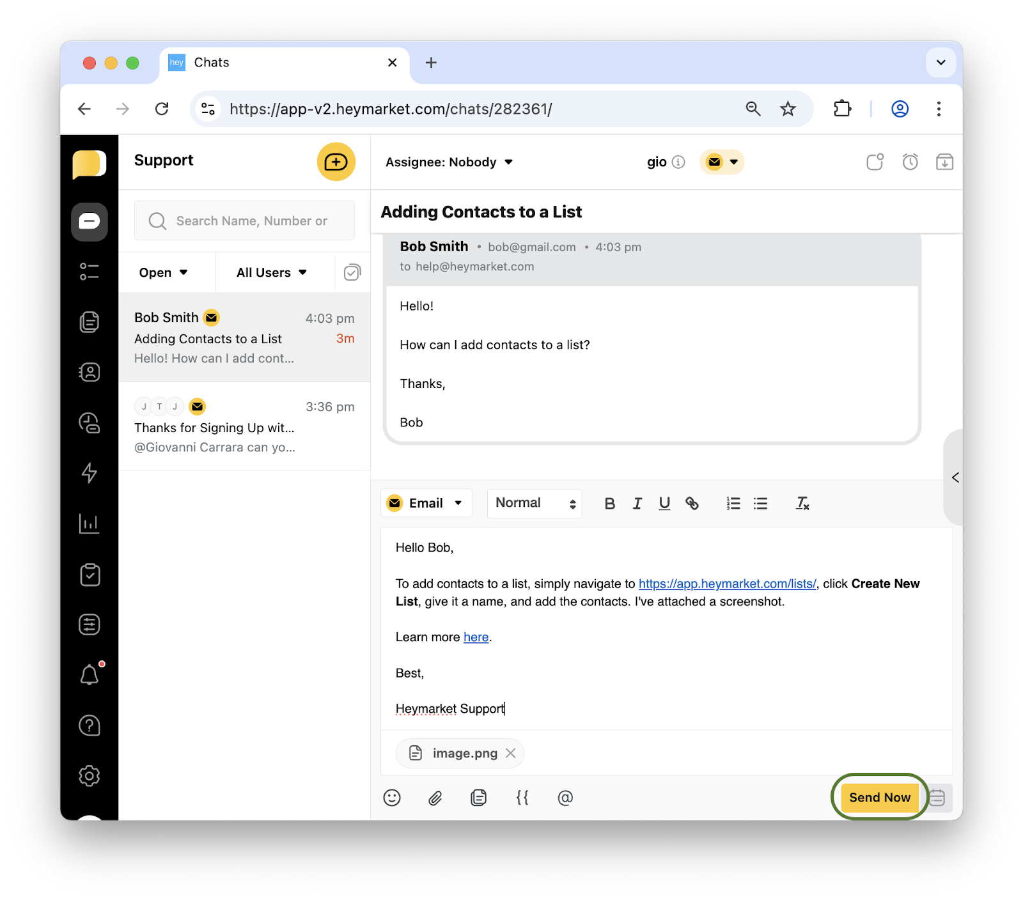Image resolution: width=1023 pixels, height=900 pixels.
Task: Click the 'here' link in the draft
Action: (476, 637)
